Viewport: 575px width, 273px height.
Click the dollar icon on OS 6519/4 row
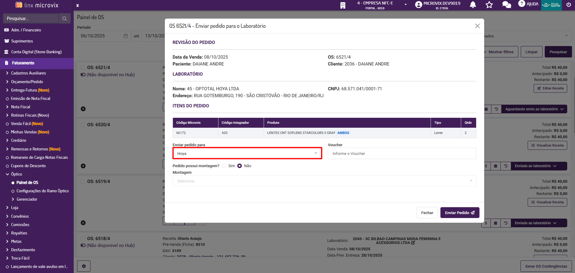click(486, 223)
